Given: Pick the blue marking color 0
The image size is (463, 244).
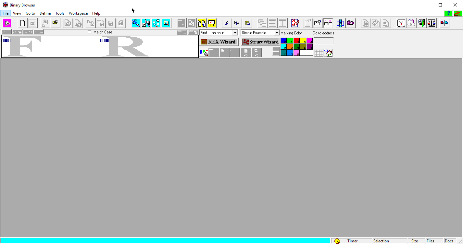Looking at the screenshot, I should [x=283, y=41].
